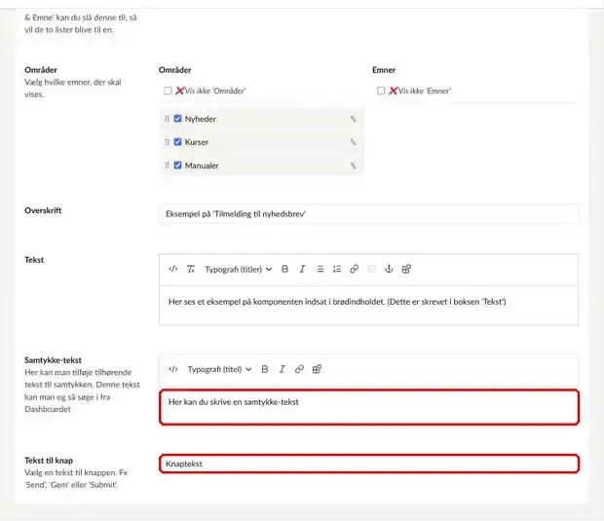604x521 pixels.
Task: Click the greyed-out icon before the anchor
Action: 372,269
